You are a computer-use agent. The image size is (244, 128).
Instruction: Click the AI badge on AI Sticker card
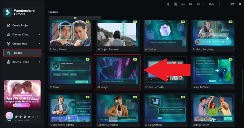click(x=183, y=22)
